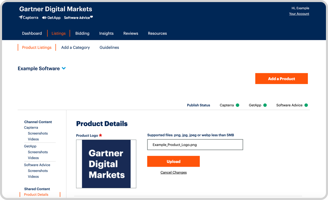The height and width of the screenshot is (200, 328).
Task: Open the Insights tab
Action: coord(106,33)
